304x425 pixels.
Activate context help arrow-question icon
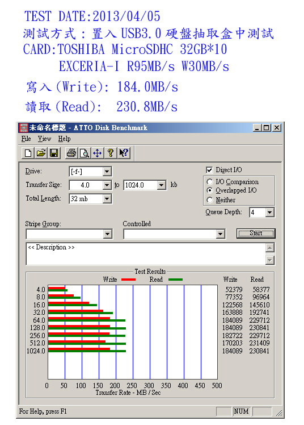click(124, 153)
